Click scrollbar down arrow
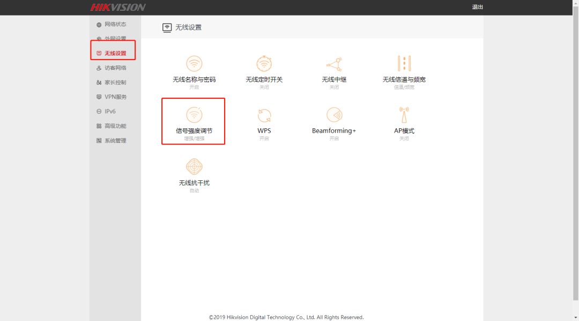579x321 pixels. [x=576, y=318]
